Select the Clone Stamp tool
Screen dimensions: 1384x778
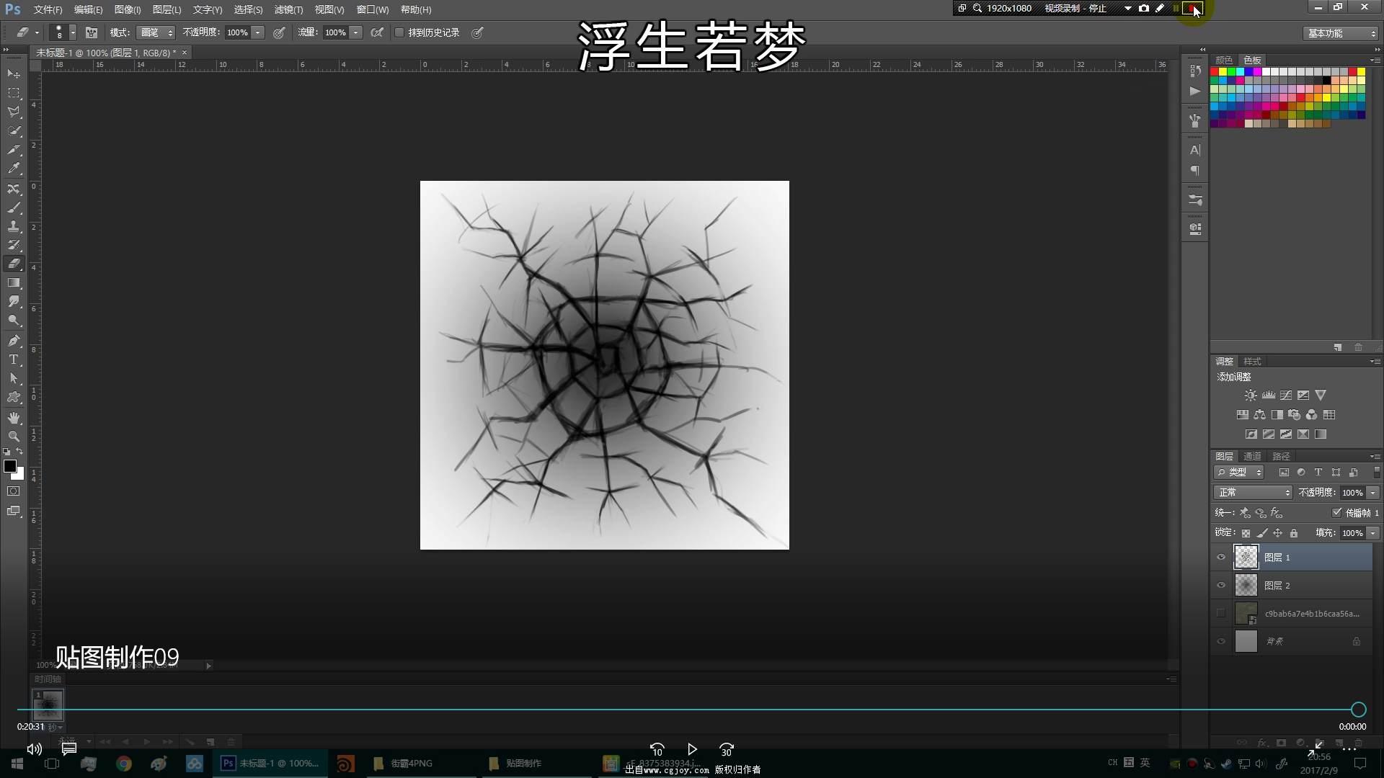(x=14, y=226)
